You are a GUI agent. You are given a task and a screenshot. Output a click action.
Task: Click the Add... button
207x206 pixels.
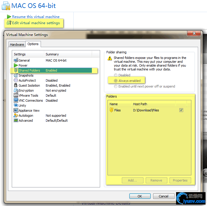[133, 180]
